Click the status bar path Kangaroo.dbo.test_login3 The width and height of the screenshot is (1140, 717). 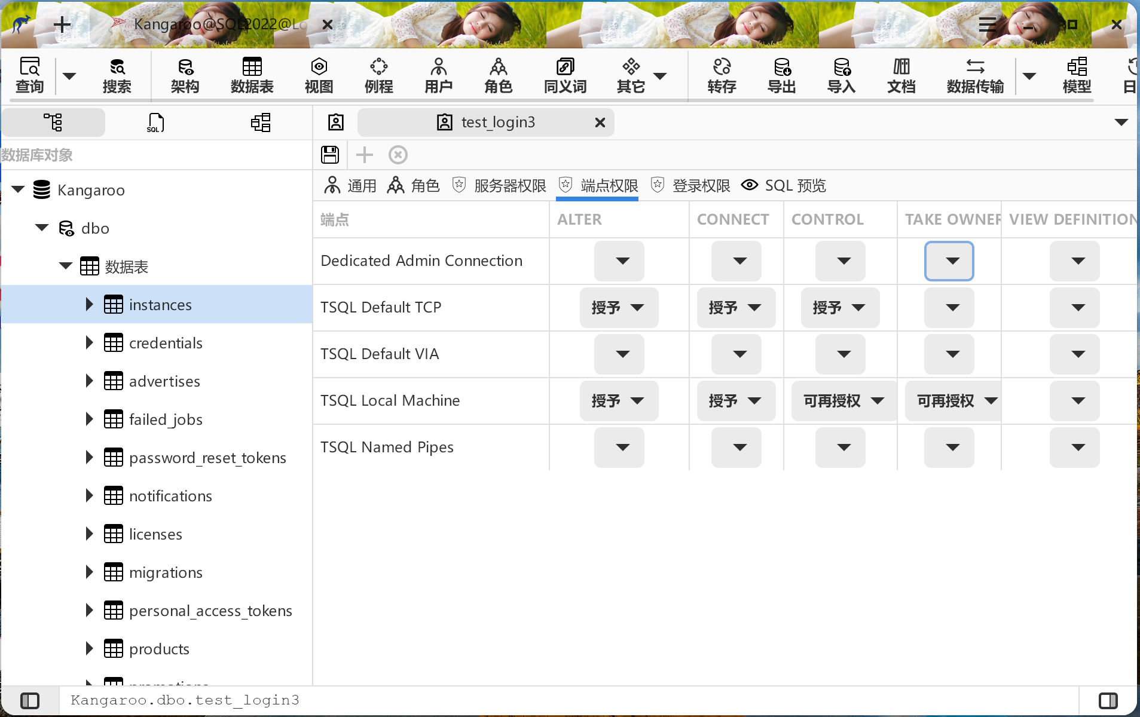pos(185,700)
